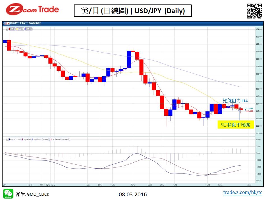Click the 113.185 red price label
Screen dimensions: 267x199
[249, 111]
